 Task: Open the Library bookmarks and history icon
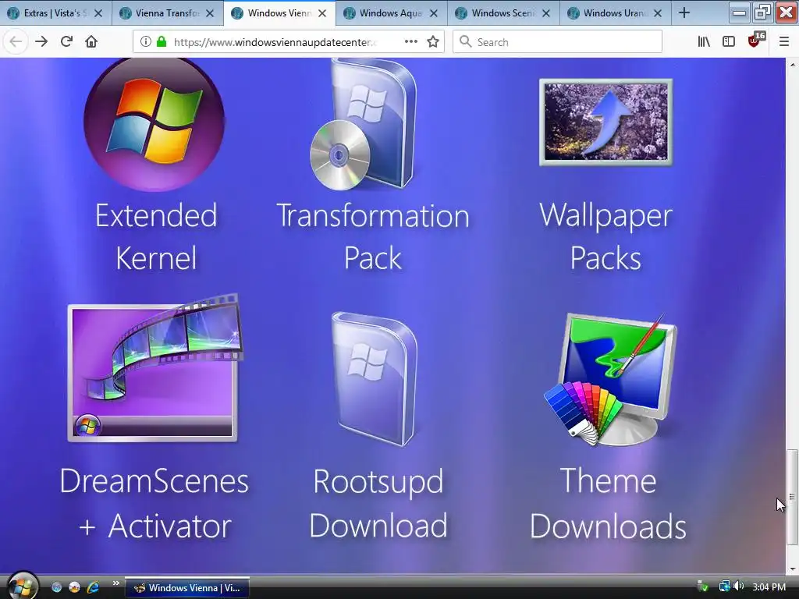click(704, 42)
